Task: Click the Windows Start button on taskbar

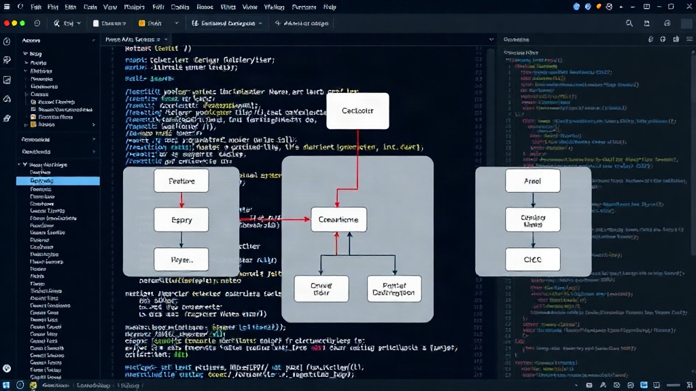Action: (x=5, y=386)
